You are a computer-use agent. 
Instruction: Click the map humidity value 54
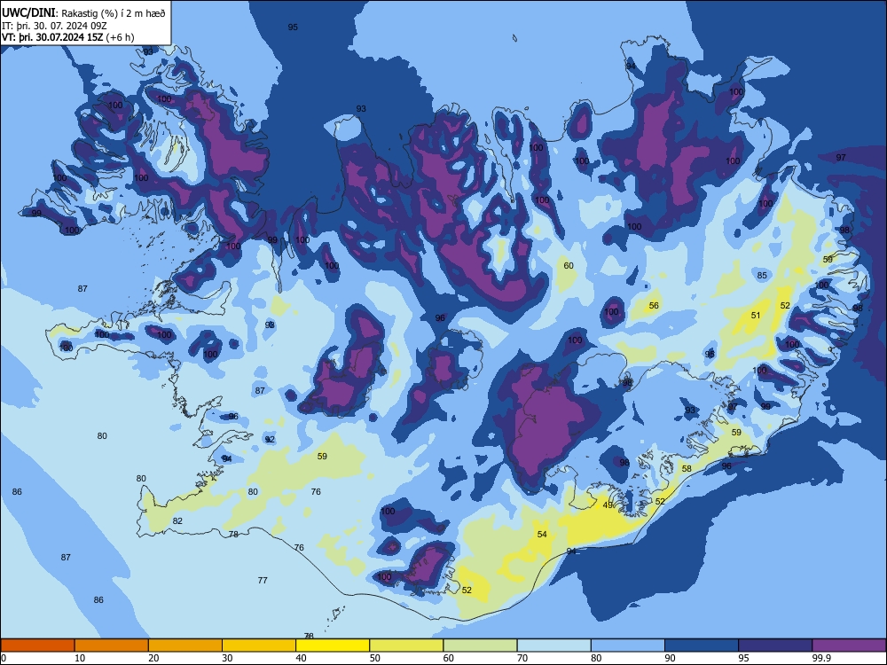(542, 535)
